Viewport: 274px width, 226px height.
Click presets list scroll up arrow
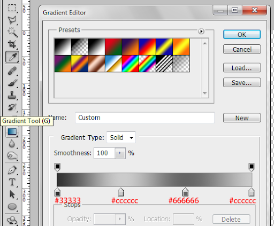205,43
